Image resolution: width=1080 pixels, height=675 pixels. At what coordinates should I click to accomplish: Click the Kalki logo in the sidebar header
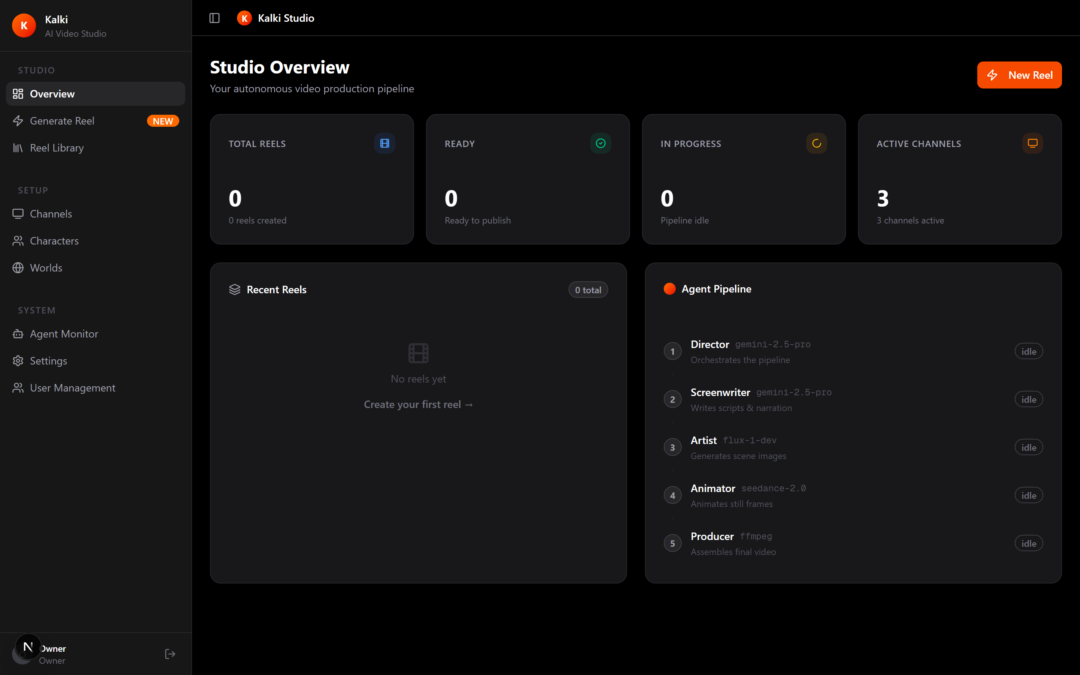(x=24, y=25)
